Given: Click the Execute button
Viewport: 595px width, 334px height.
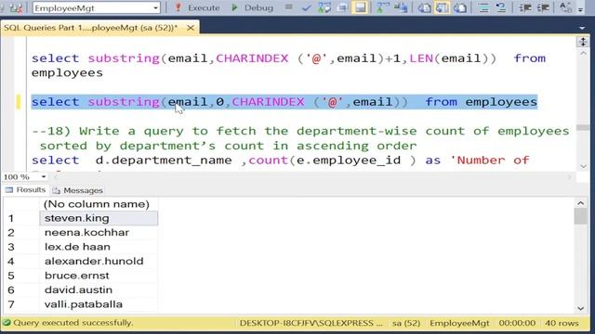Looking at the screenshot, I should click(197, 7).
